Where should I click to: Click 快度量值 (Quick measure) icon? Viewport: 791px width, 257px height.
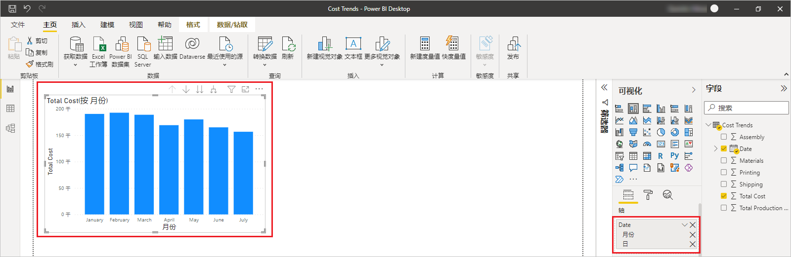point(453,44)
